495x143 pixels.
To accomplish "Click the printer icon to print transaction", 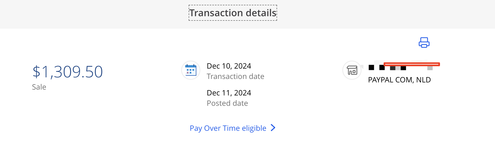I will [x=424, y=43].
